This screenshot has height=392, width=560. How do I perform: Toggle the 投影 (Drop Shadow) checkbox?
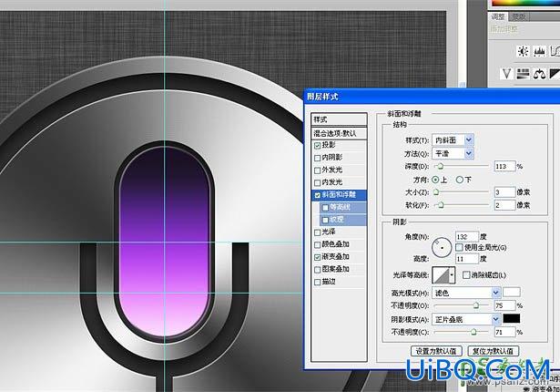click(317, 146)
